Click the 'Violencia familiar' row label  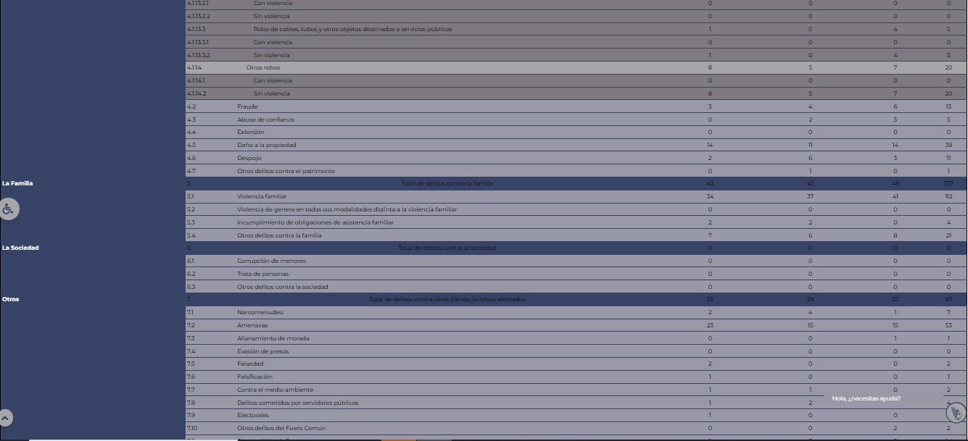pyautogui.click(x=262, y=196)
